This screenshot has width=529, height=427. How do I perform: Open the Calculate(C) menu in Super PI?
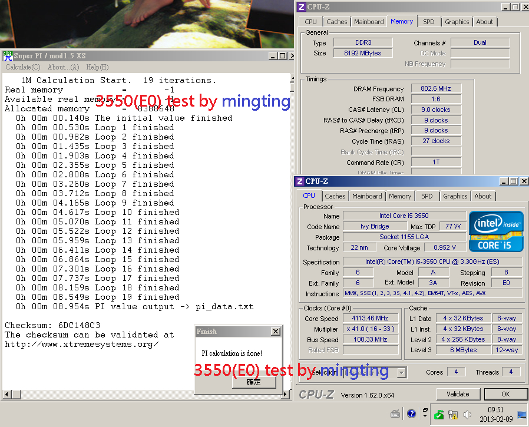click(x=22, y=67)
